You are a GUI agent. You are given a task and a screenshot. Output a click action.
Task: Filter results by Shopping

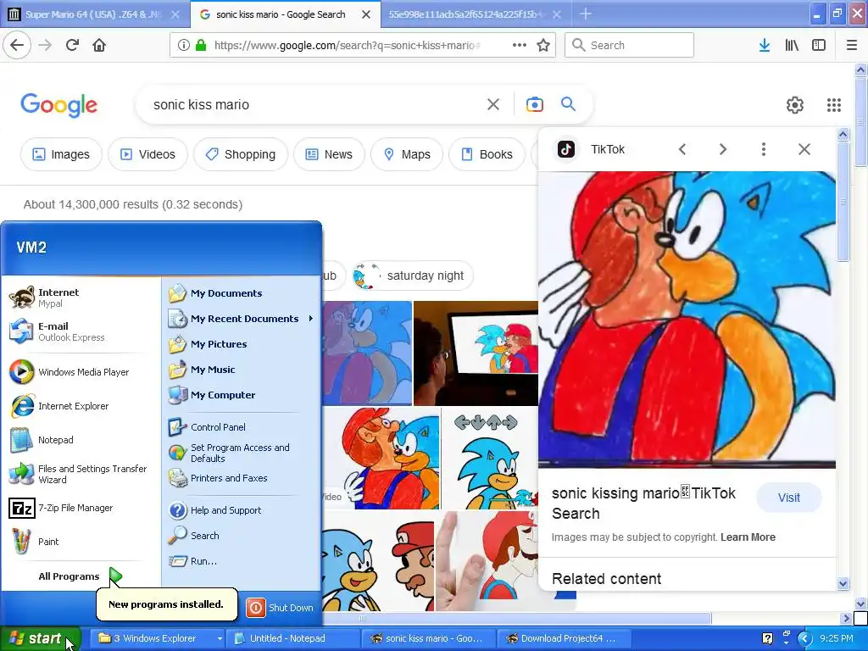(x=241, y=154)
